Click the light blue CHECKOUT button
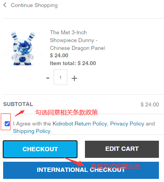Screen dimensions: 164x182 click(40, 149)
